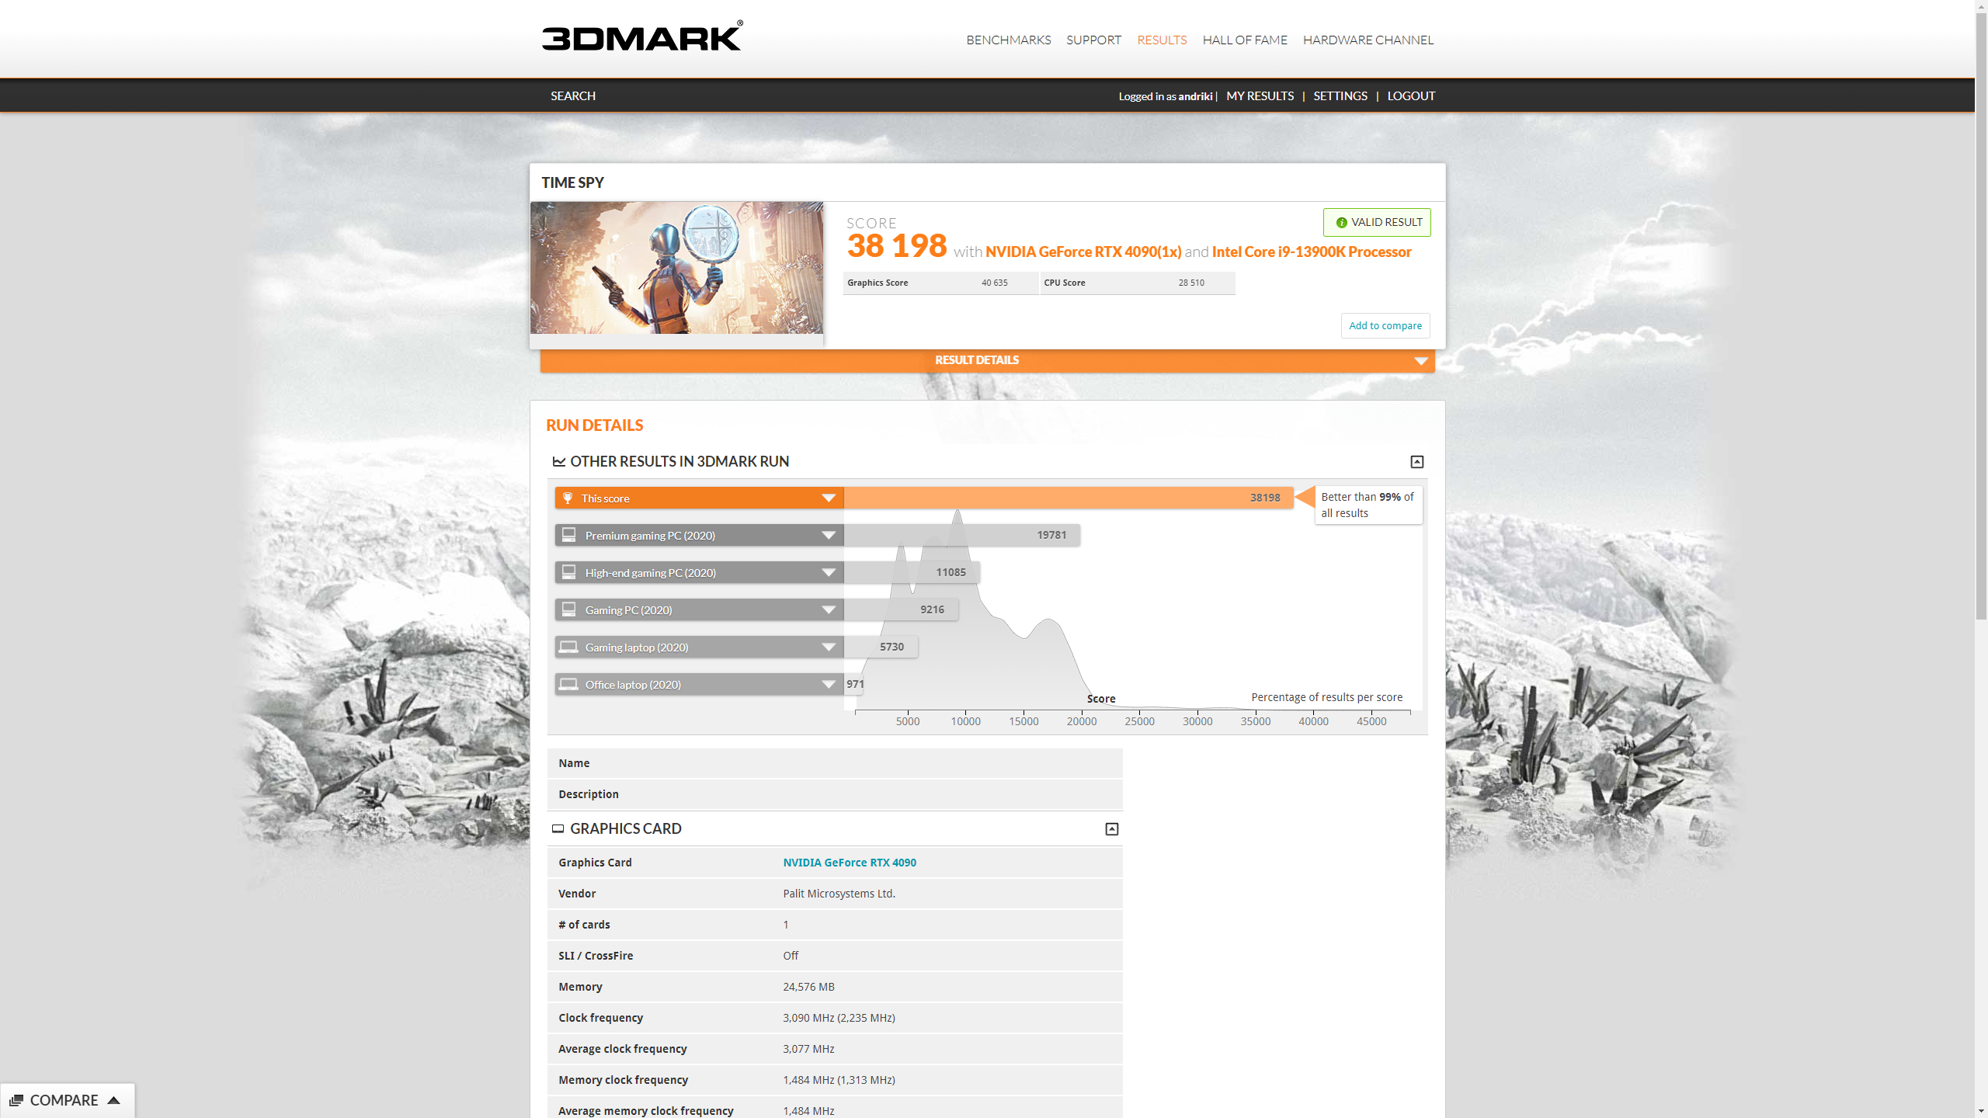This screenshot has width=1988, height=1118.
Task: Click the info icon inside VALID RESULT badge
Action: pyautogui.click(x=1340, y=223)
